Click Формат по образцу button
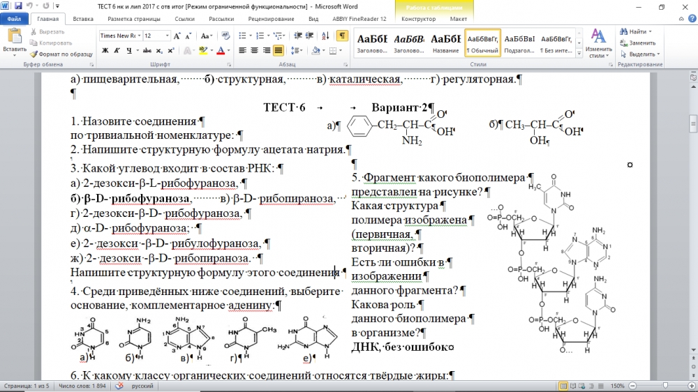The height and width of the screenshot is (392, 698). [x=61, y=54]
